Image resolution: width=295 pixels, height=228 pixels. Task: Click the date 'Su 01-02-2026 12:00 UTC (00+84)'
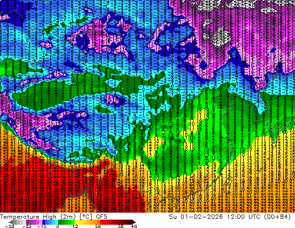[230, 217]
